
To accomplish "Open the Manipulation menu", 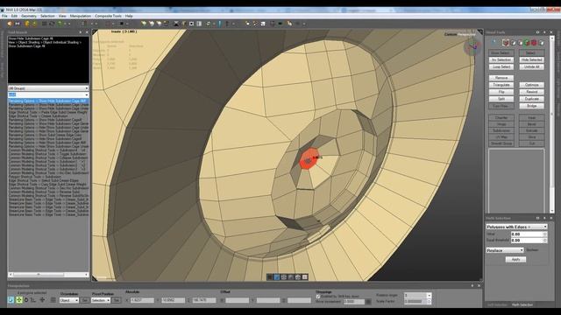I will (x=81, y=16).
